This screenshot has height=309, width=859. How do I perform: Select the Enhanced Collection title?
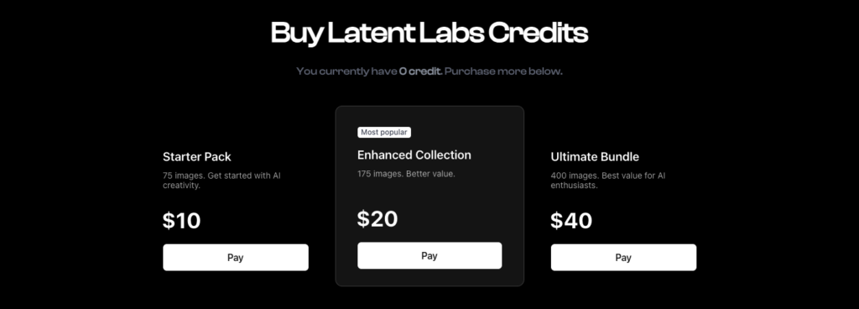[414, 155]
